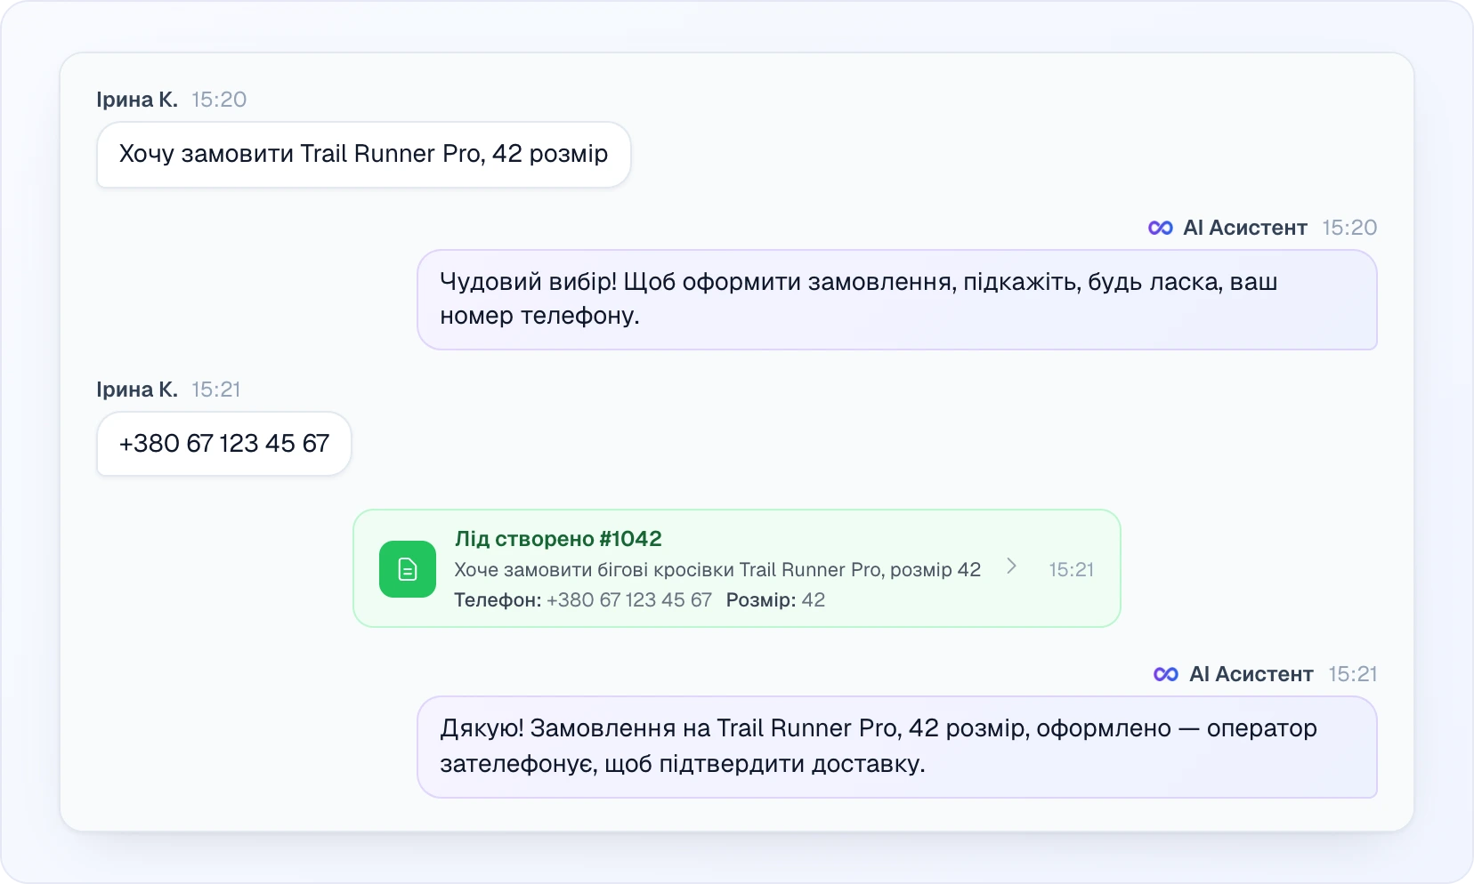Click timestamp 15:21 beside last AI Асистент label
The image size is (1474, 884).
point(1353,674)
